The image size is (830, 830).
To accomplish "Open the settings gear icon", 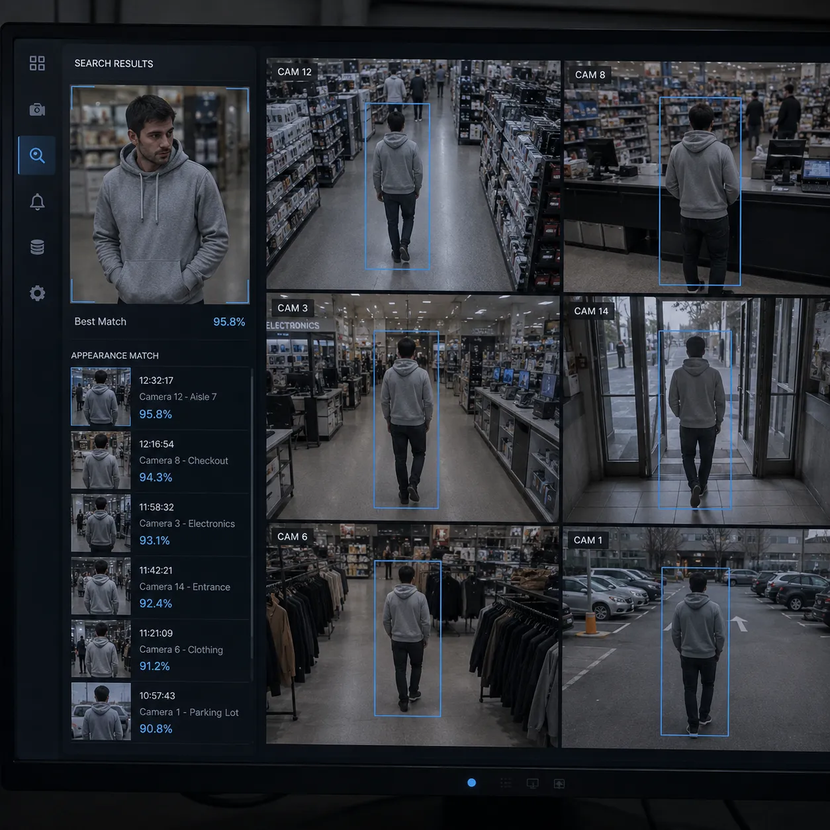I will click(x=37, y=293).
